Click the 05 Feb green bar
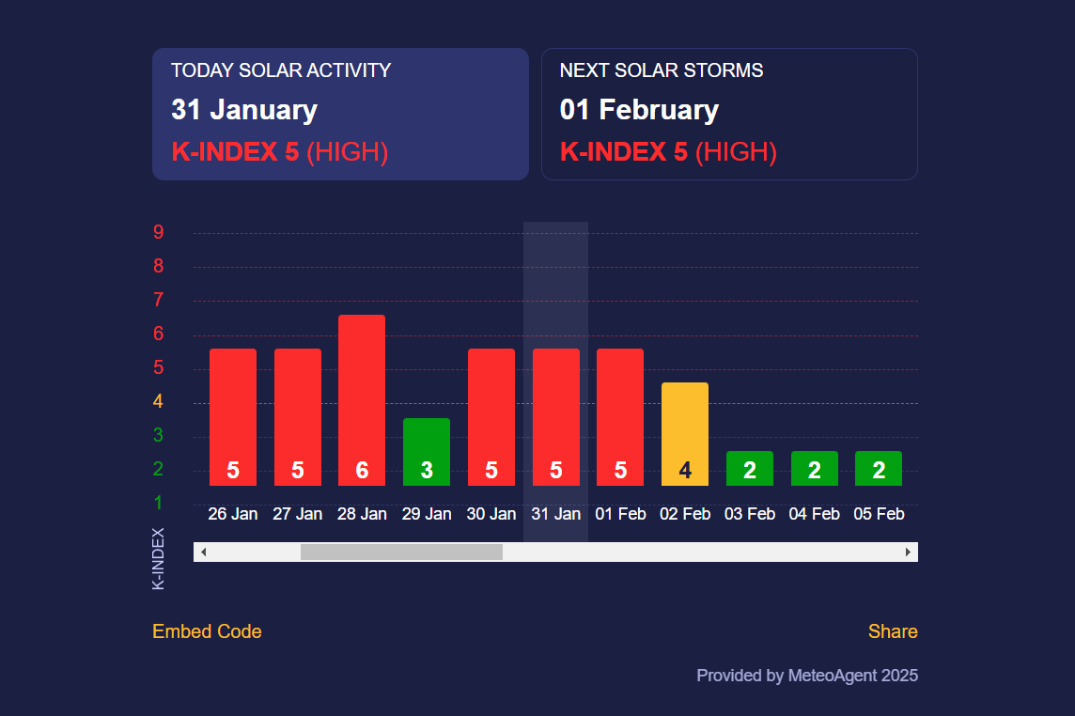 pyautogui.click(x=879, y=468)
